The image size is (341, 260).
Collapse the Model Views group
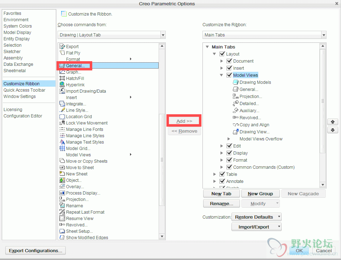pyautogui.click(x=222, y=75)
